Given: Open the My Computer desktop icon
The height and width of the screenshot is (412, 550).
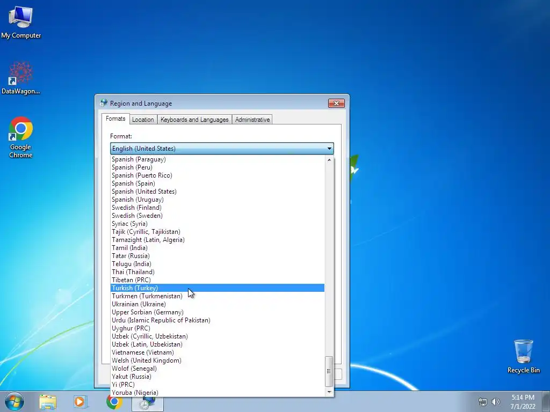Looking at the screenshot, I should point(21,23).
